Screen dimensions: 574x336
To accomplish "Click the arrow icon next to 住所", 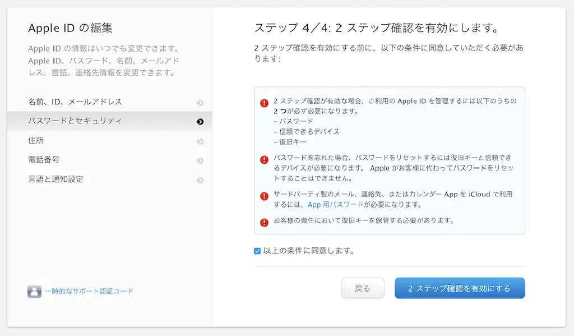I will pos(200,141).
